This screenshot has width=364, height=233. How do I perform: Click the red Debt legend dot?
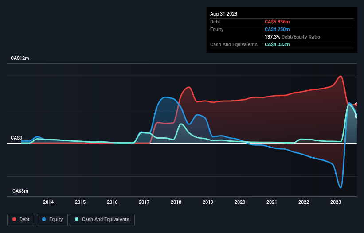[x=14, y=219]
